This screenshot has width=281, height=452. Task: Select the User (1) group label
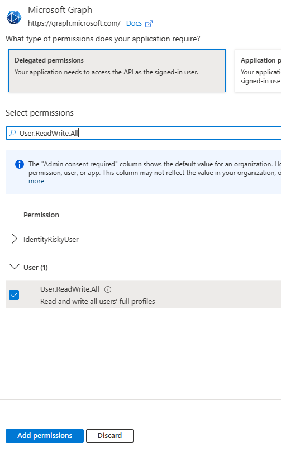[36, 267]
